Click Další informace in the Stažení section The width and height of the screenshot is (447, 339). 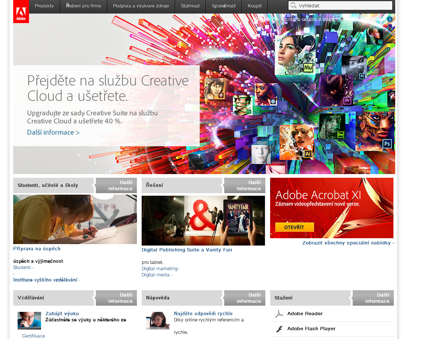click(373, 298)
